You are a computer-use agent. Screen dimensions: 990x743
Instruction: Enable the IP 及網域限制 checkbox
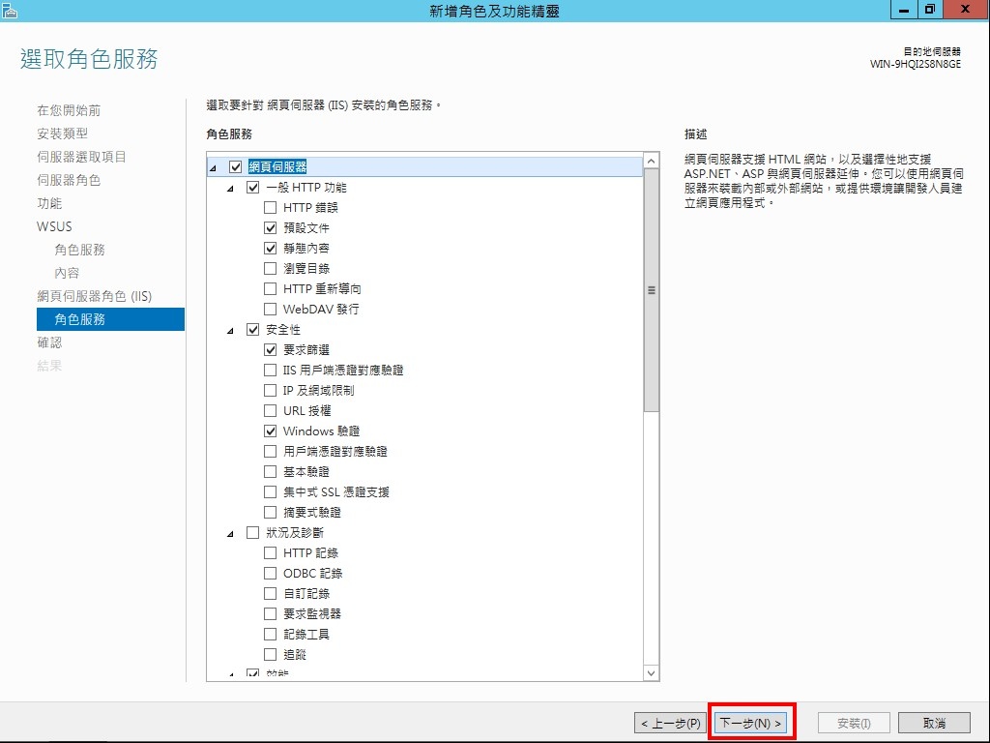click(x=270, y=390)
